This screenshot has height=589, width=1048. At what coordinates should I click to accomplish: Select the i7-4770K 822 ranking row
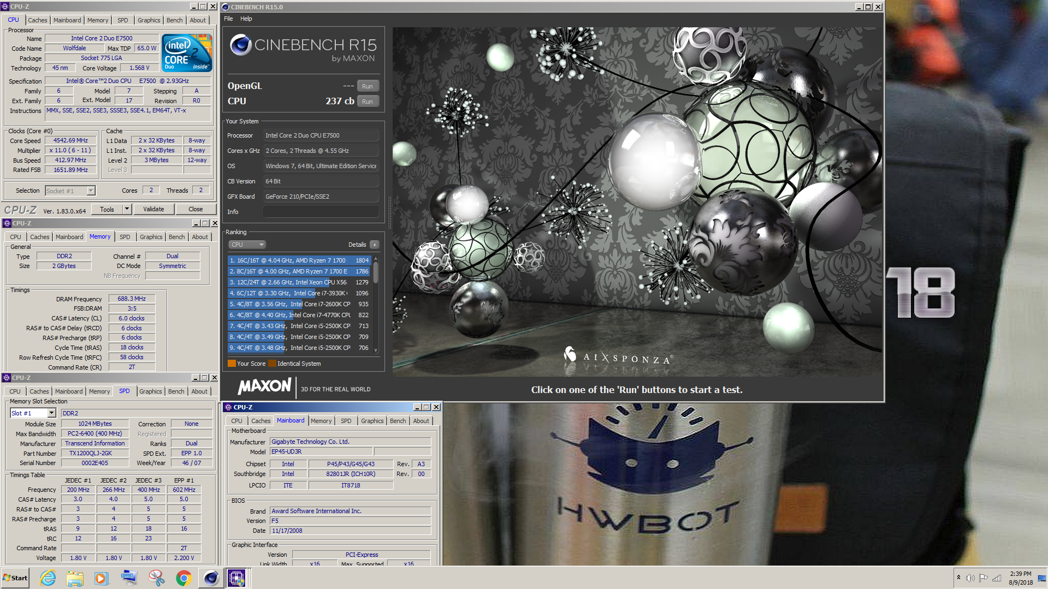(299, 315)
